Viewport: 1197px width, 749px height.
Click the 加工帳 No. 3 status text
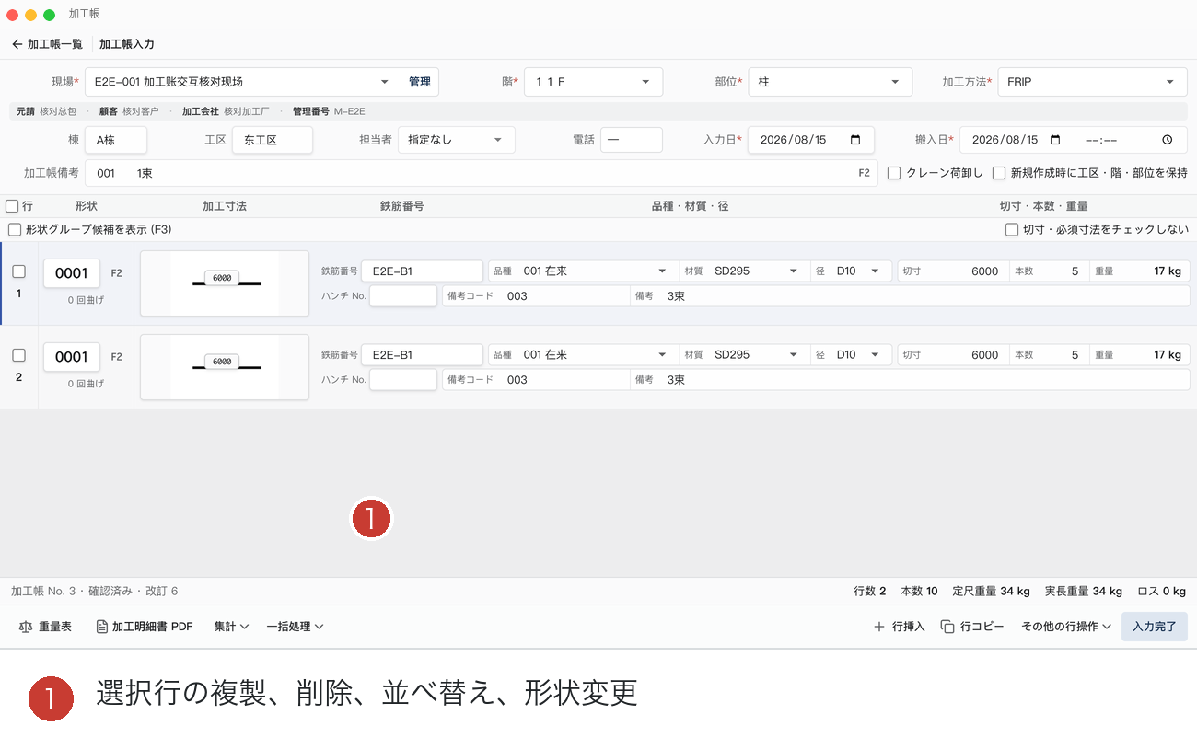[x=43, y=592]
